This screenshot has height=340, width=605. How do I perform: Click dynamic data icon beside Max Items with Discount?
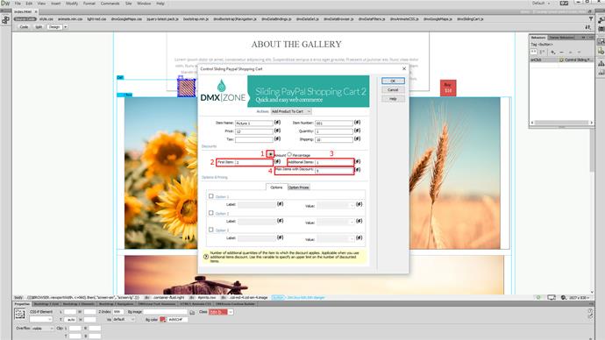[x=357, y=170]
